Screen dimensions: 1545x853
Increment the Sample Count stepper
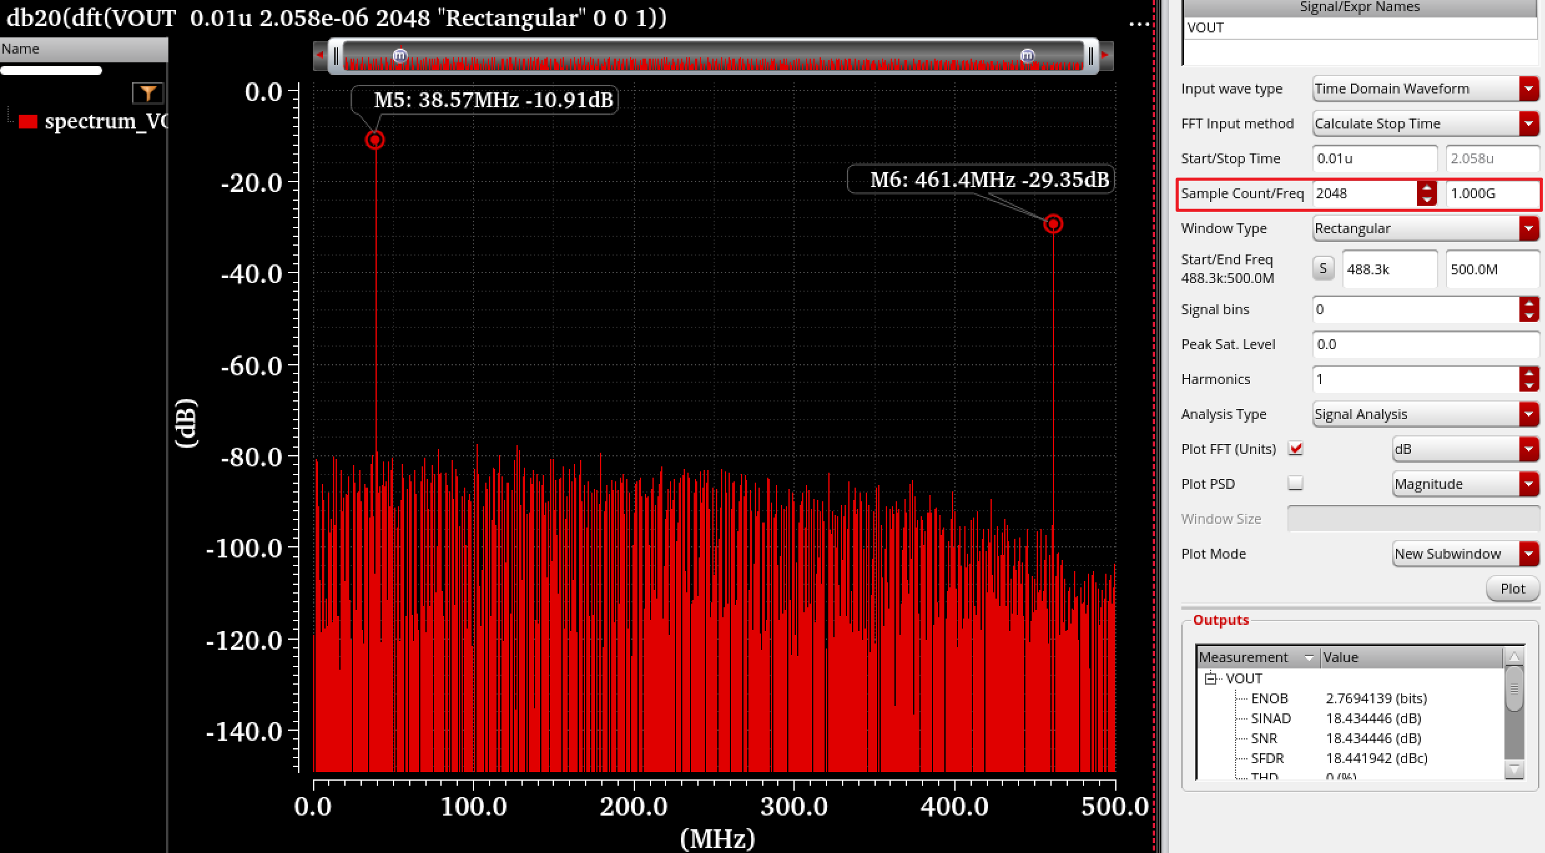click(x=1426, y=187)
